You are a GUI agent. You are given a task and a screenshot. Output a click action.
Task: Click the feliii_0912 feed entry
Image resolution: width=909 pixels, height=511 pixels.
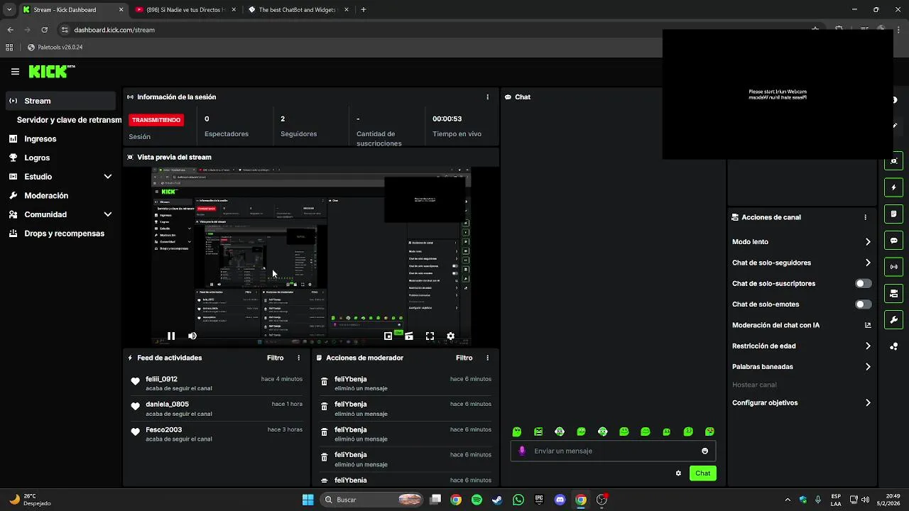pos(217,384)
